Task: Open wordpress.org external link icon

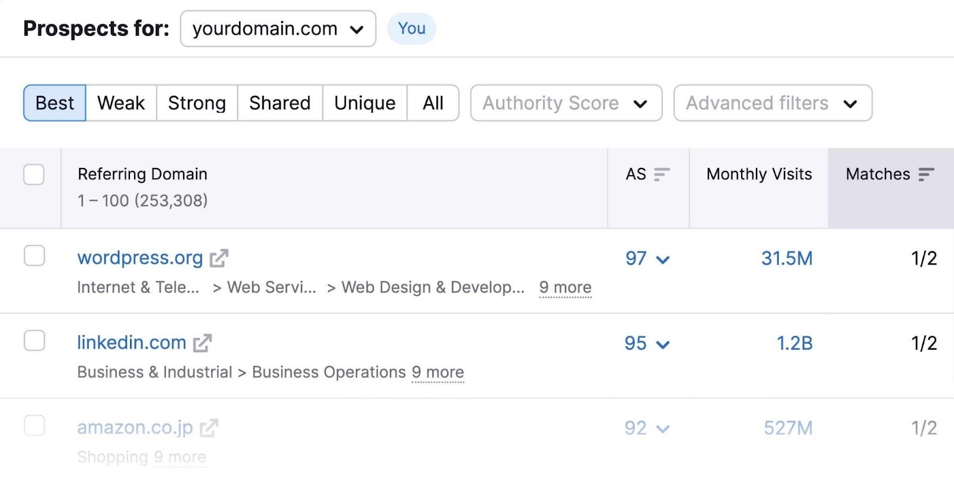Action: [219, 258]
